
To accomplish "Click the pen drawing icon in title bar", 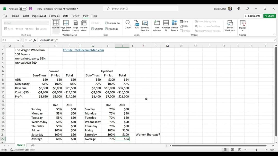I will click(248, 9).
